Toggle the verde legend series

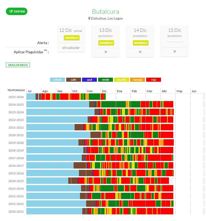[x=105, y=80]
